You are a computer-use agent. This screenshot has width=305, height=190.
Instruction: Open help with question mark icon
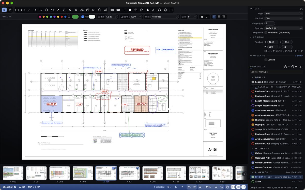coord(182,187)
